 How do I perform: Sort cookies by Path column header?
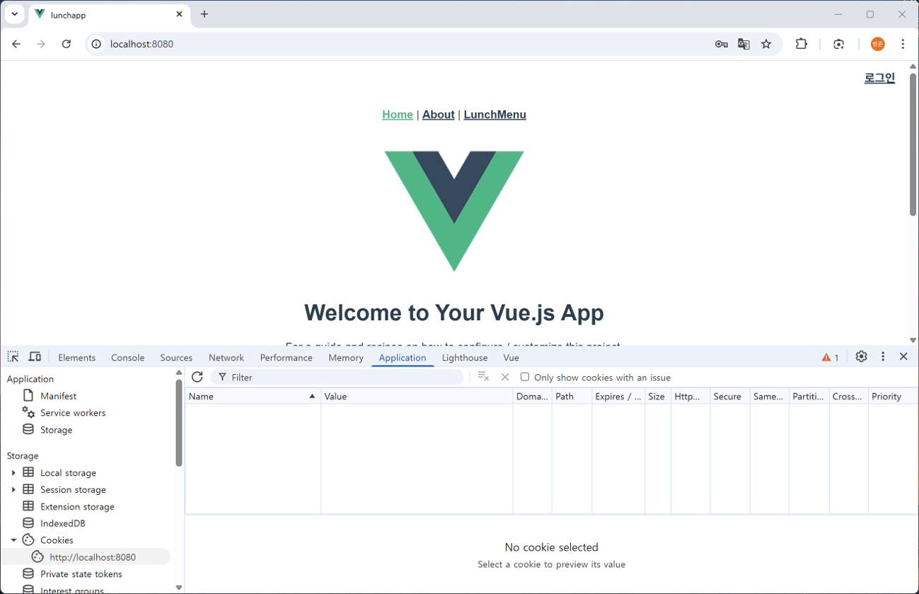pos(572,397)
